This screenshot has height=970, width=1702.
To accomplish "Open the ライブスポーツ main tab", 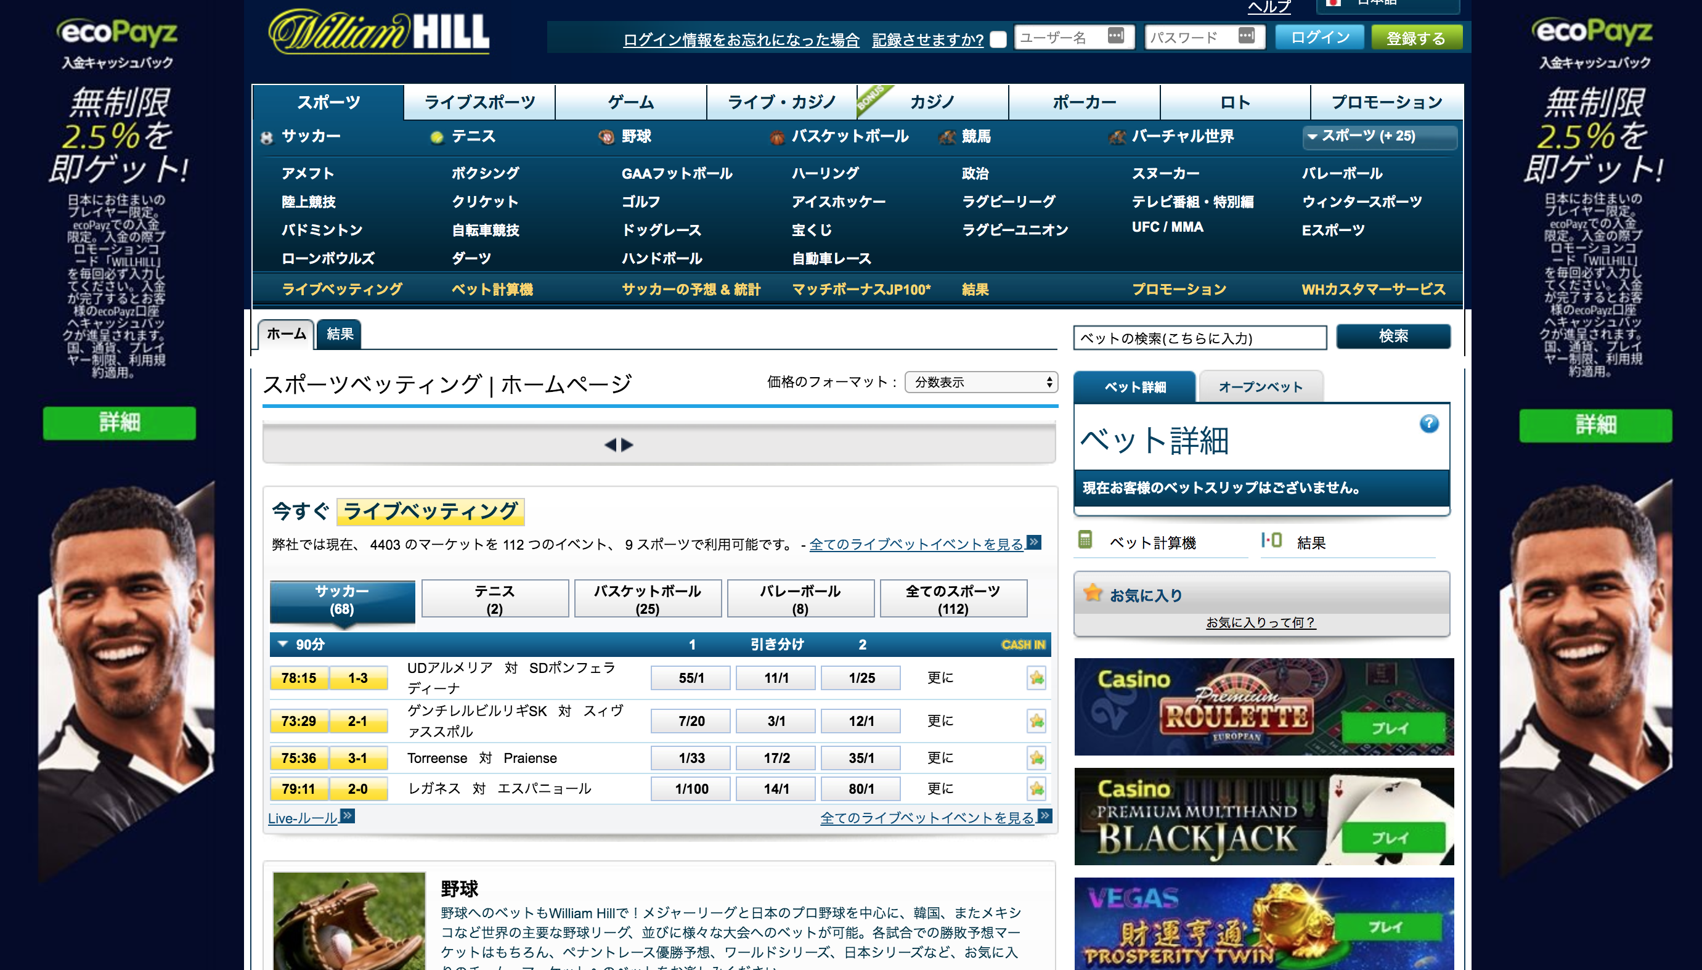I will pos(479,102).
